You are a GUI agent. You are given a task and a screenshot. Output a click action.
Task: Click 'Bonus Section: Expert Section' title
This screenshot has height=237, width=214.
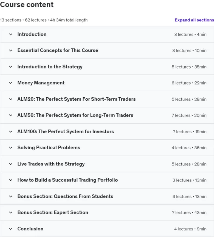(x=53, y=213)
